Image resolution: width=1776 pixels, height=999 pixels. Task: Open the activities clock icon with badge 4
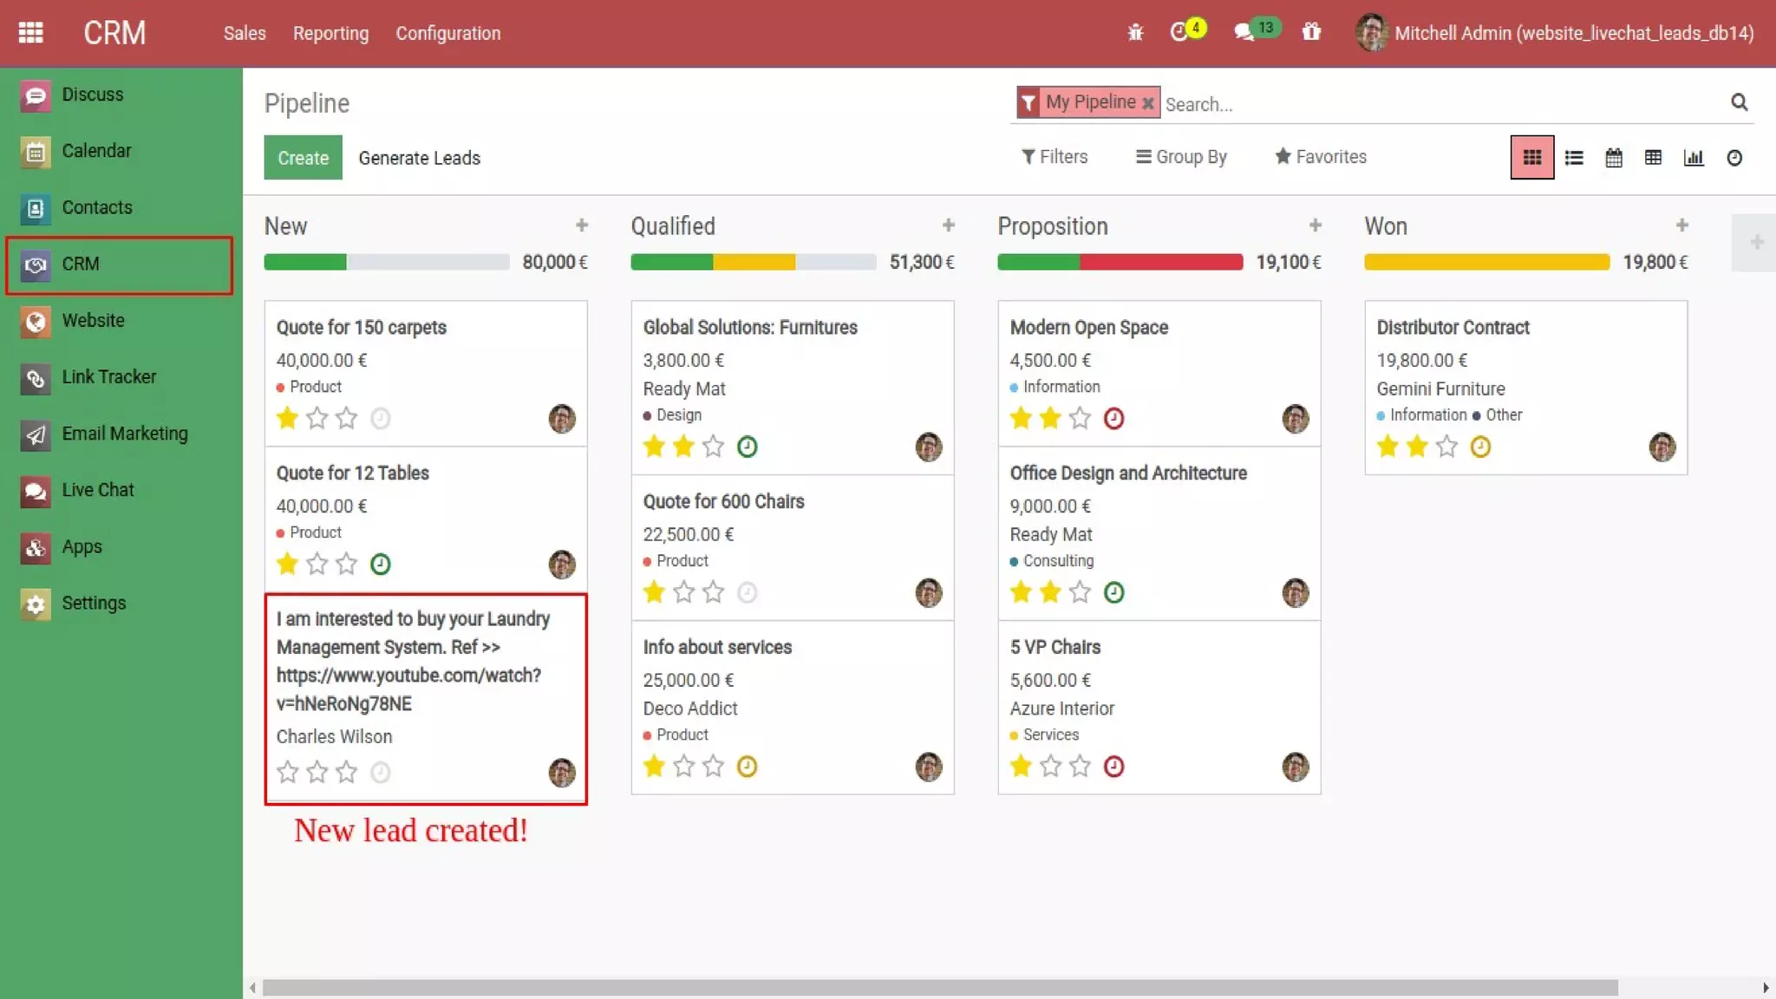coord(1179,32)
